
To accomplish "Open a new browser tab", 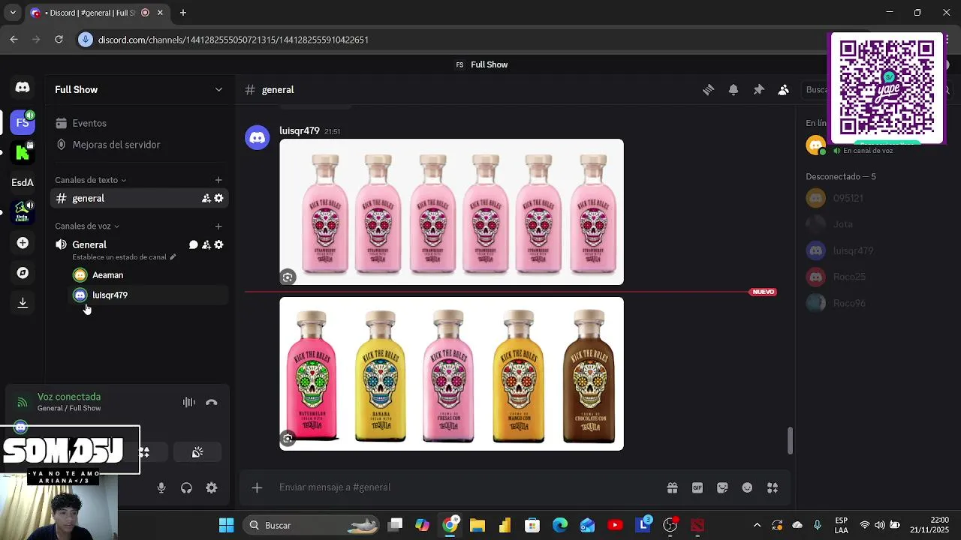I will [x=182, y=13].
